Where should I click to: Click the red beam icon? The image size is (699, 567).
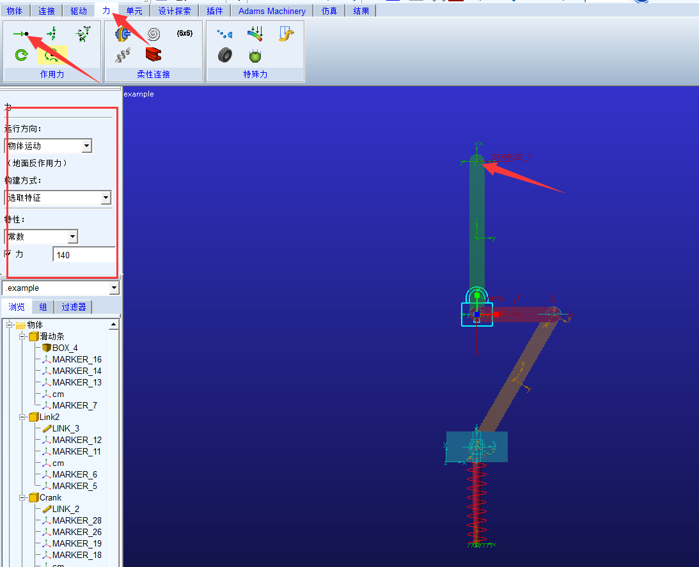153,55
